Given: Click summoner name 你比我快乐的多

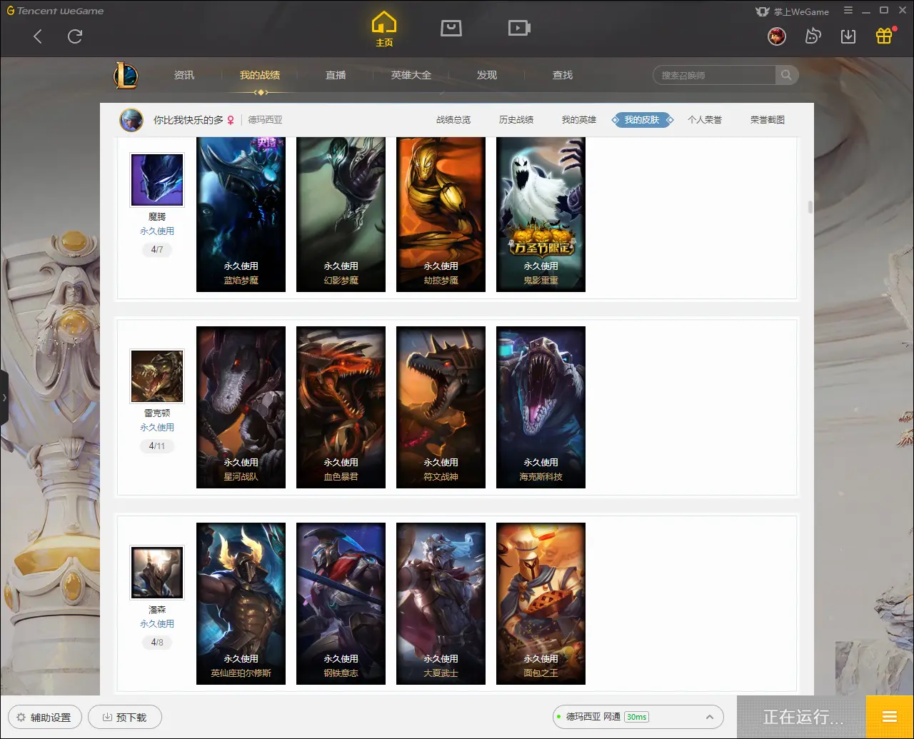Looking at the screenshot, I should point(189,120).
